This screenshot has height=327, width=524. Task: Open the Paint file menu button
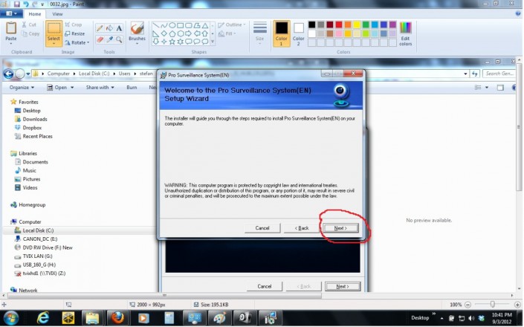coord(12,14)
